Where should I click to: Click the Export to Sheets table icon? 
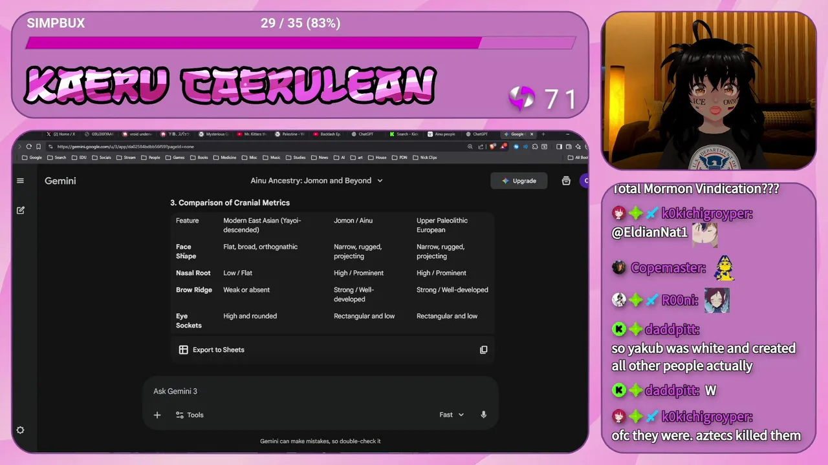184,350
